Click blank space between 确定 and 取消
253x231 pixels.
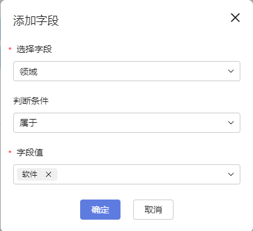click(127, 210)
